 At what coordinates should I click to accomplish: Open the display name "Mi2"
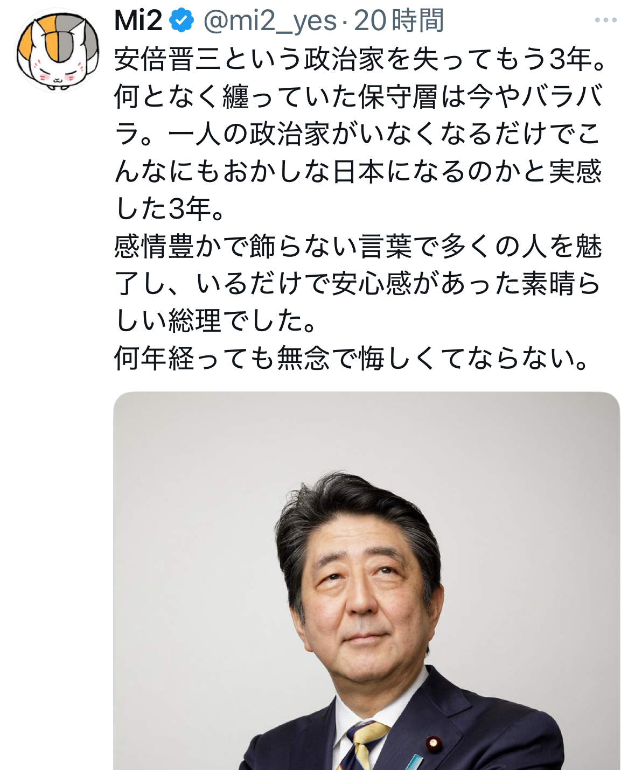[x=138, y=21]
